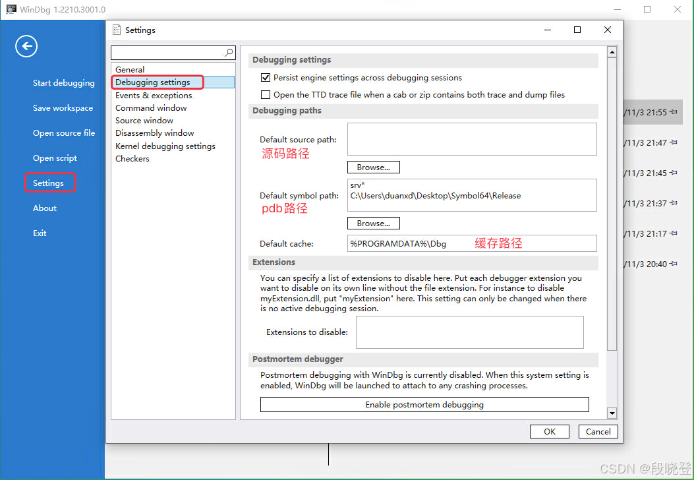Viewport: 694px width, 480px height.
Task: Select the recent entry dated 11/3 21:47
Action: pos(653,142)
